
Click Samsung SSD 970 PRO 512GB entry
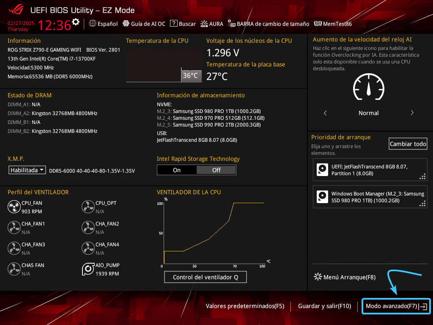(211, 118)
